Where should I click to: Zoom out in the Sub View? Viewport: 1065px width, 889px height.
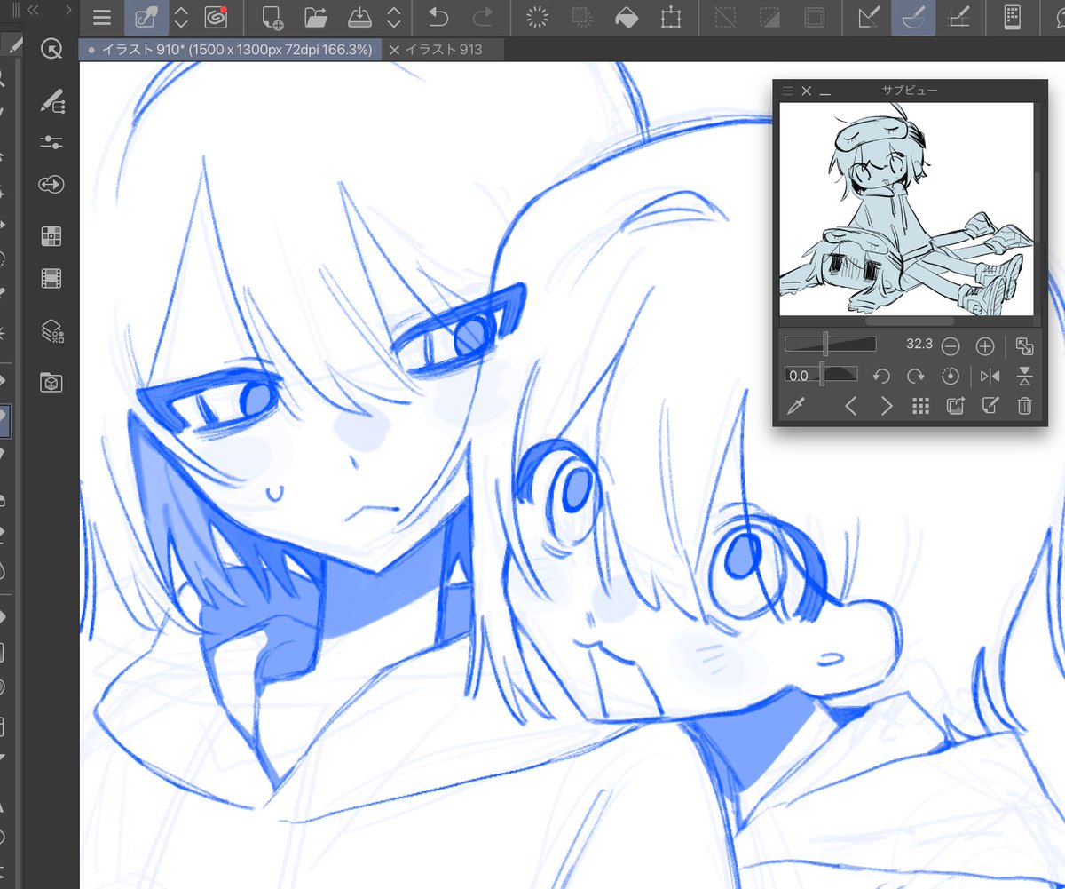point(951,345)
